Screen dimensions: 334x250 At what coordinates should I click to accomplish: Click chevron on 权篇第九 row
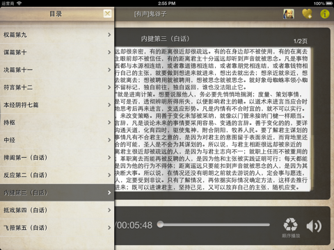click(109, 35)
